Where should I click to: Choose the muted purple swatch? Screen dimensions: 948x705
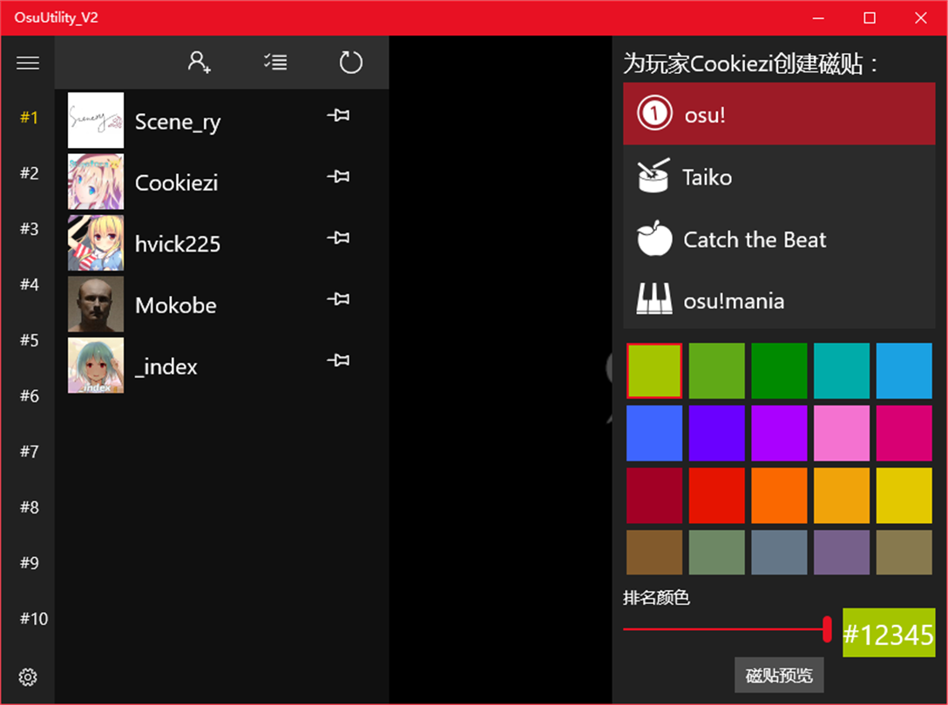click(842, 552)
